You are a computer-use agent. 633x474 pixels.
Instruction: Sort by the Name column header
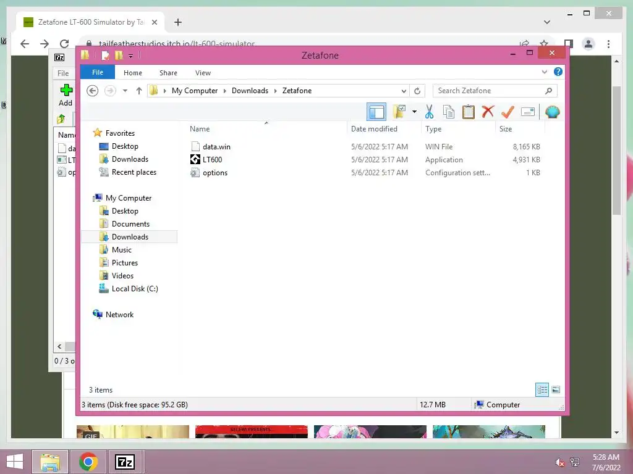[200, 129]
